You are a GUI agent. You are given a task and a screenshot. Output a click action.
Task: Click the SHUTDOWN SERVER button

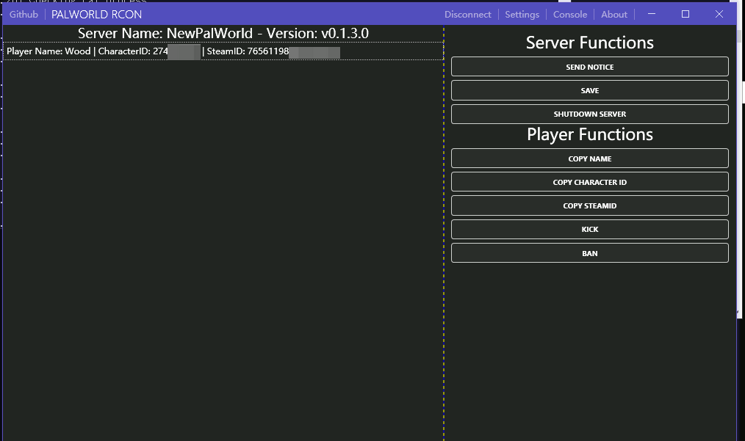(590, 114)
